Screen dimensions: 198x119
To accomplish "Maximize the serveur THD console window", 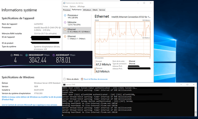I will coord(187,85).
